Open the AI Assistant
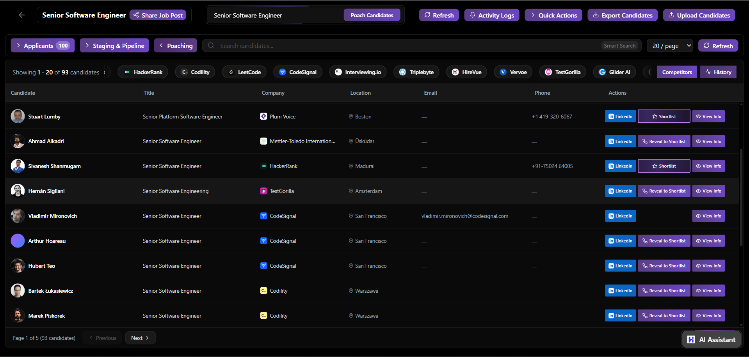The image size is (749, 357). pos(711,339)
